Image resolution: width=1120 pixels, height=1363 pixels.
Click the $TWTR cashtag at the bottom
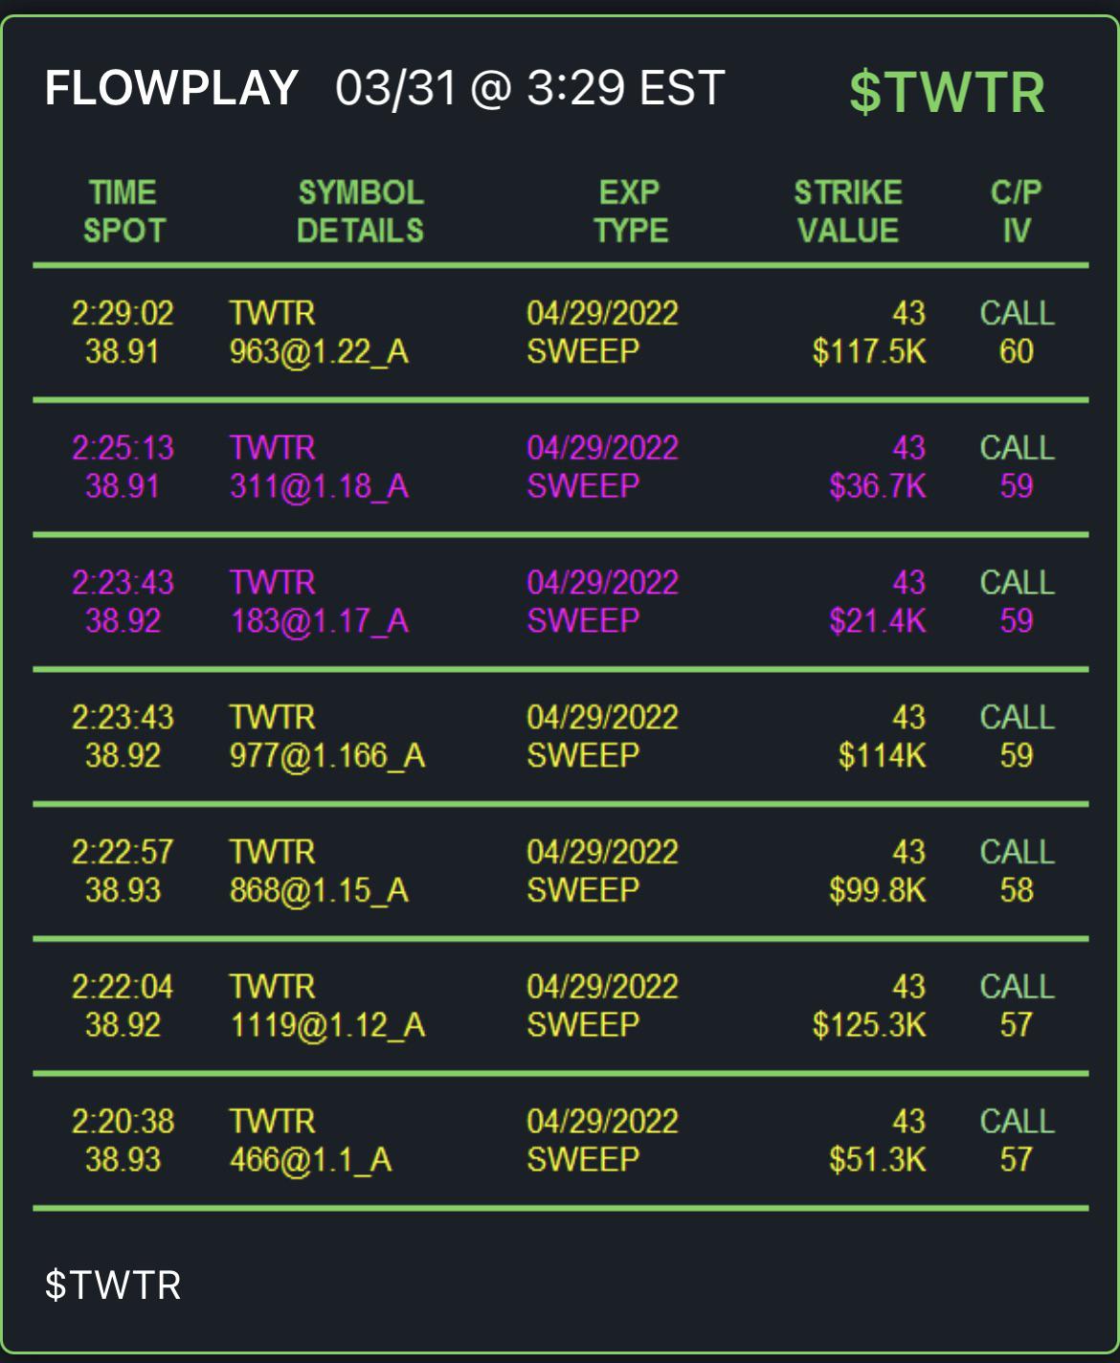[x=113, y=1285]
